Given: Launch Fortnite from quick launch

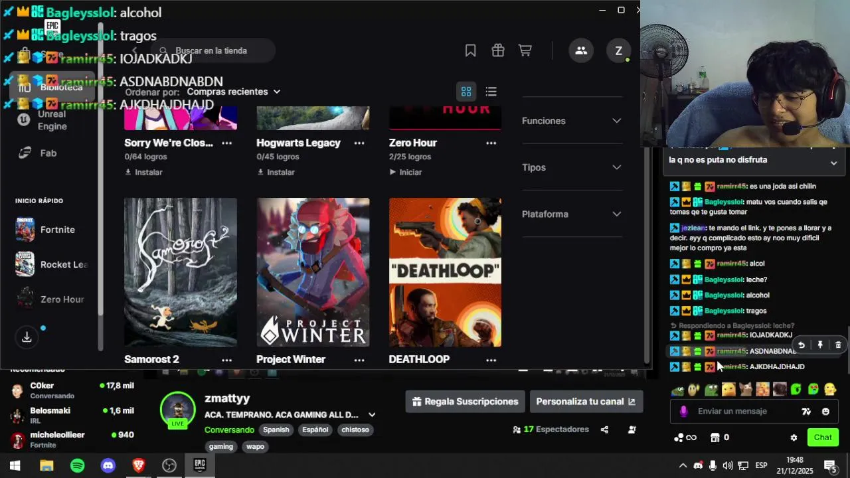Looking at the screenshot, I should pos(50,230).
